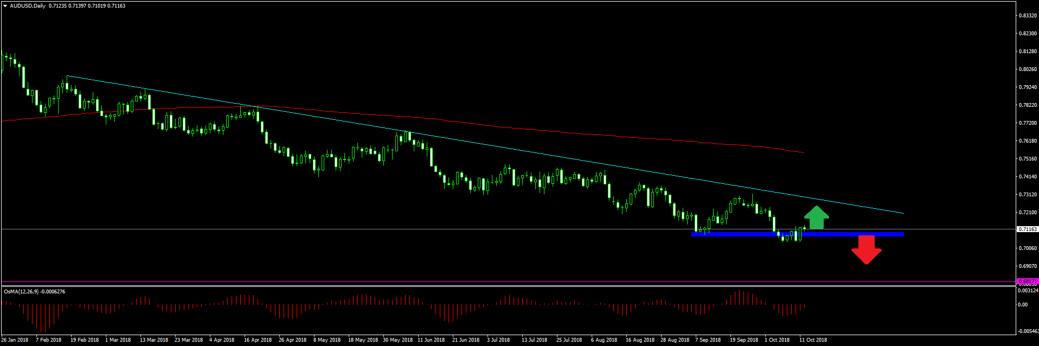Click the low price value 0.71019
1039x346 pixels.
click(97, 6)
